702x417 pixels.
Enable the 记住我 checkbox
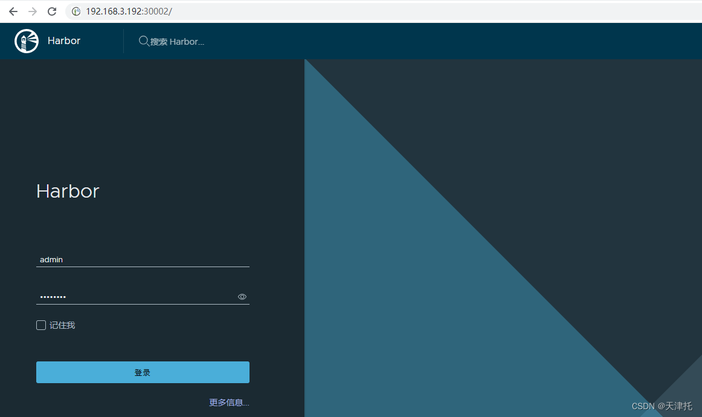click(x=40, y=325)
